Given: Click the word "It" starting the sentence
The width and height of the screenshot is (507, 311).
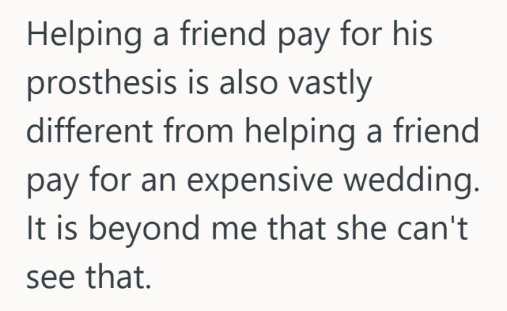Looking at the screenshot, I should point(35,228).
